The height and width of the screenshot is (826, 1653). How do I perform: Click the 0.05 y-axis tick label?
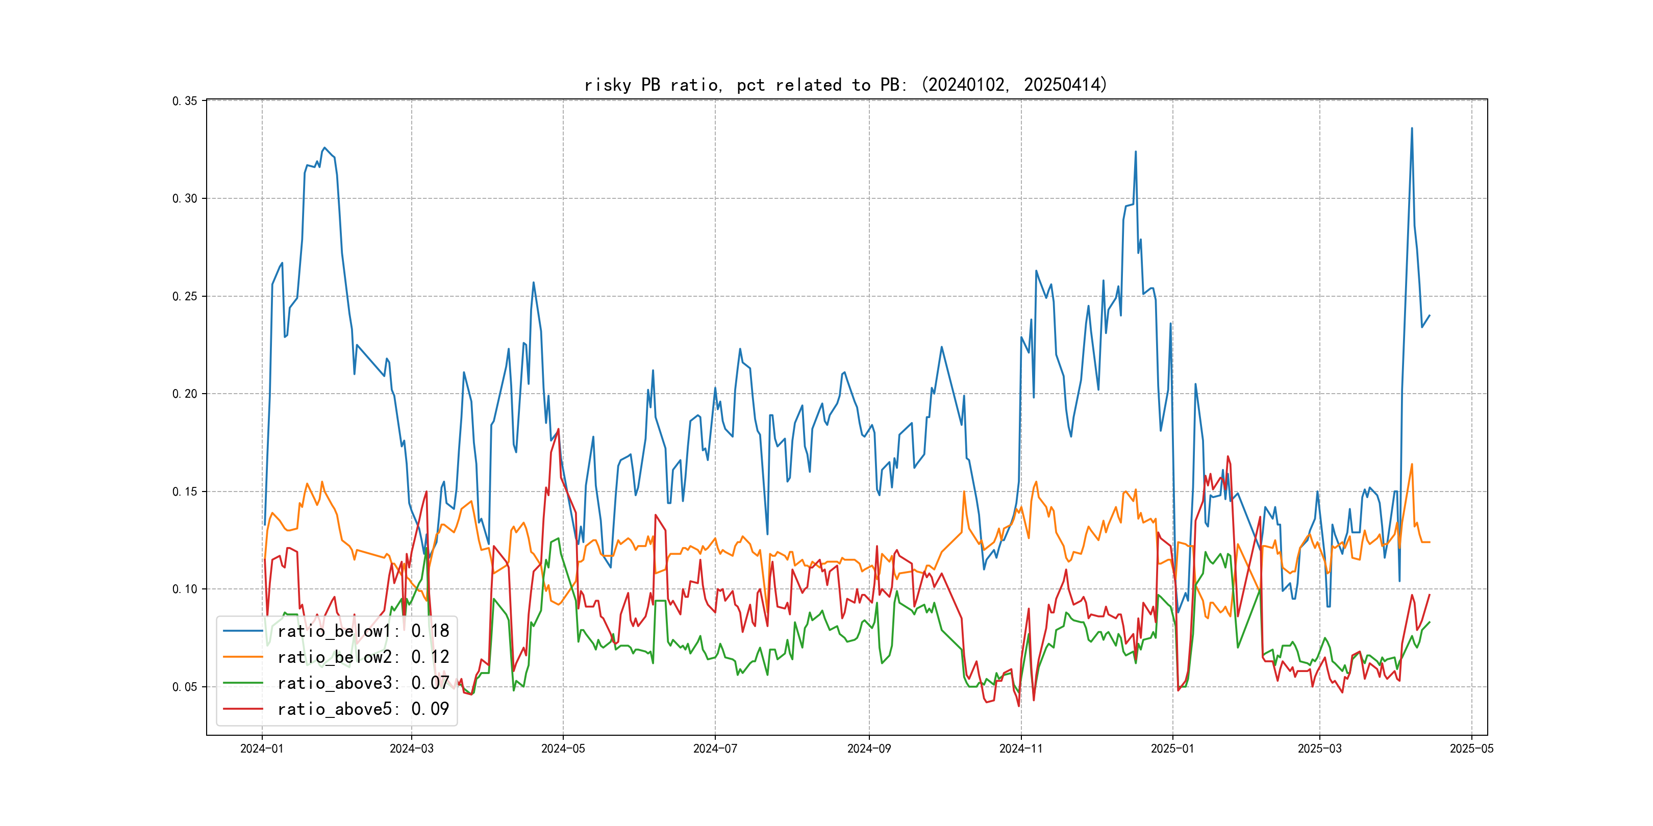(x=185, y=687)
